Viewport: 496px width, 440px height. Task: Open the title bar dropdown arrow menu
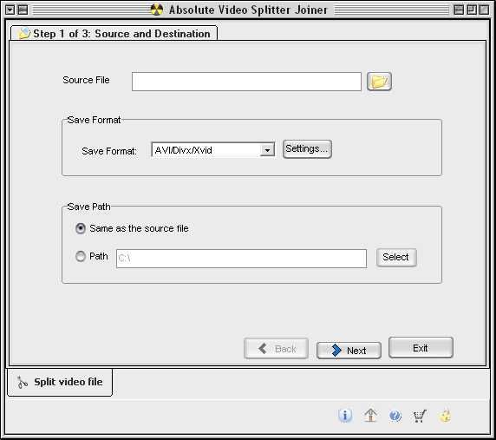10,10
